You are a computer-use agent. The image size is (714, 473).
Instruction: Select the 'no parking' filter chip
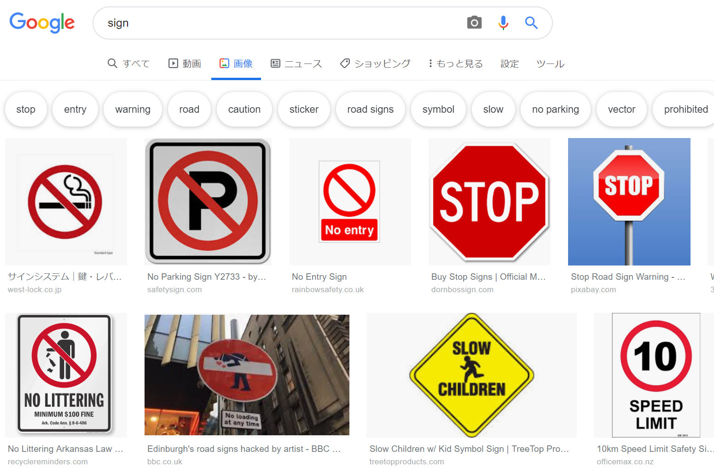[556, 109]
